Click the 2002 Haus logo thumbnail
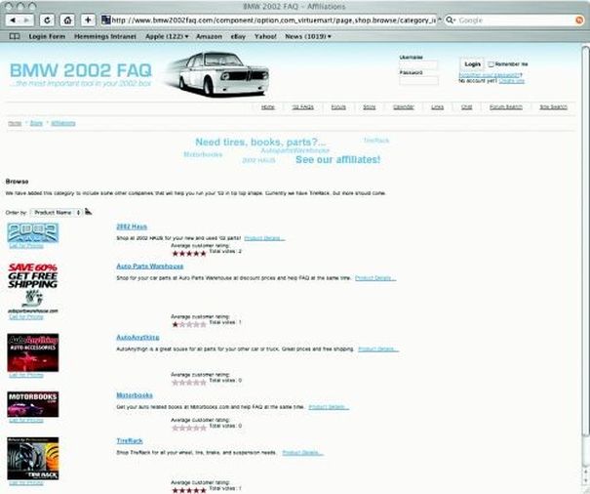This screenshot has height=494, width=590. pyautogui.click(x=33, y=232)
